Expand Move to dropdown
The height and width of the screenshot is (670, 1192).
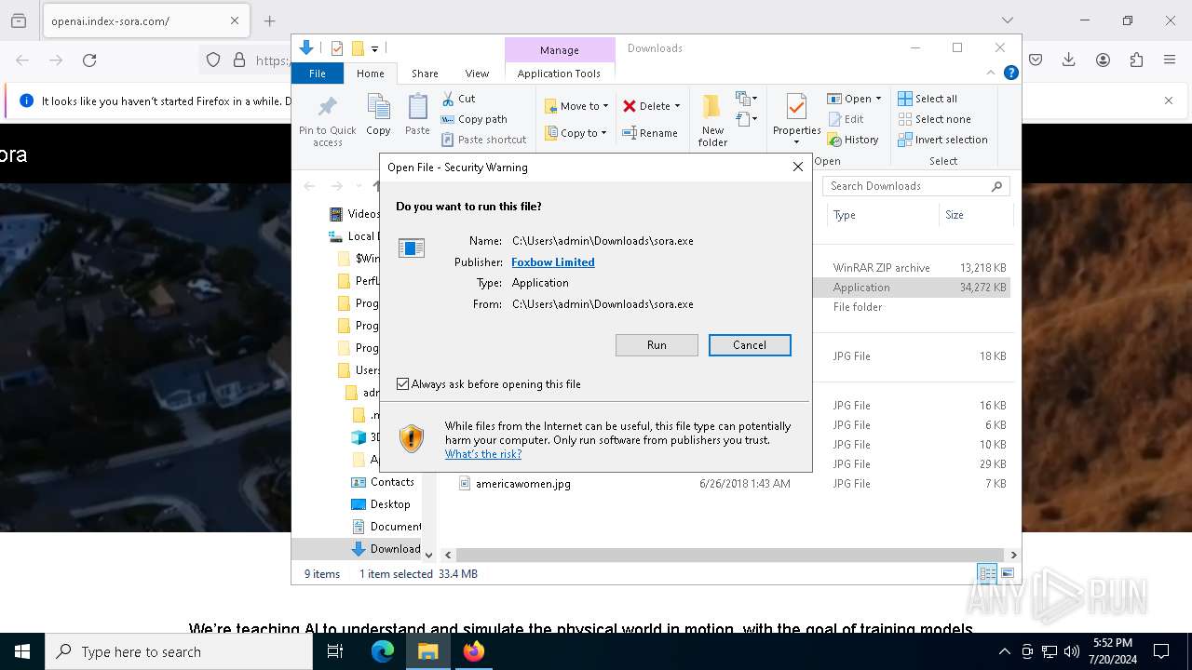point(605,106)
